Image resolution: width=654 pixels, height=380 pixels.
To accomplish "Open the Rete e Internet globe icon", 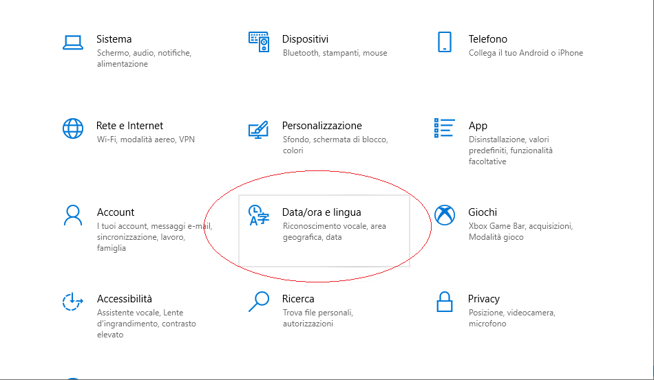I will pos(73,128).
